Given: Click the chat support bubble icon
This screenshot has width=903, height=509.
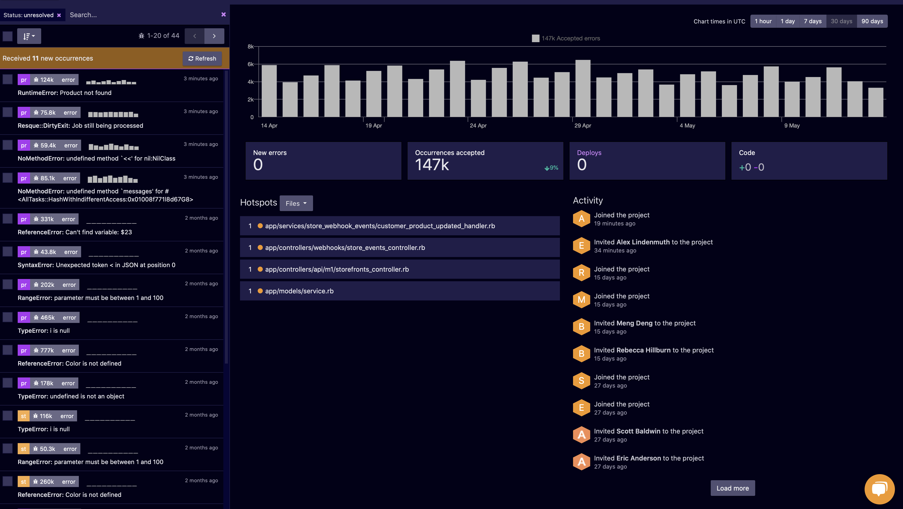Looking at the screenshot, I should point(879,489).
